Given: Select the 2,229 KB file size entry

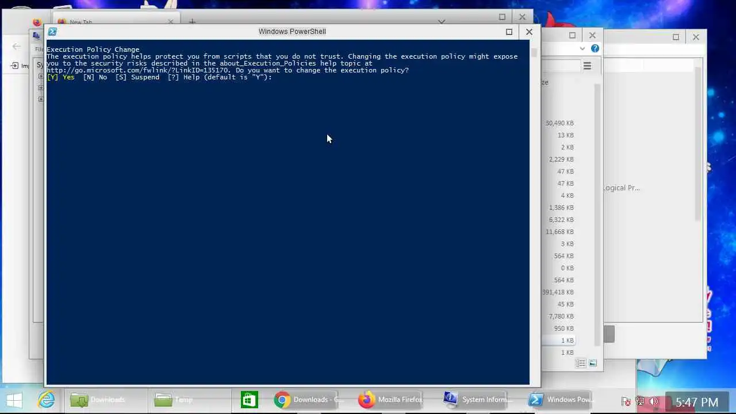Looking at the screenshot, I should click(561, 159).
